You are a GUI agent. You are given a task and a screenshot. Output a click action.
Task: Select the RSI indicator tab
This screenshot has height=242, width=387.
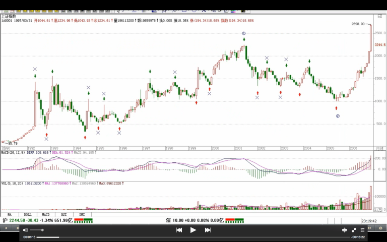pos(63,215)
